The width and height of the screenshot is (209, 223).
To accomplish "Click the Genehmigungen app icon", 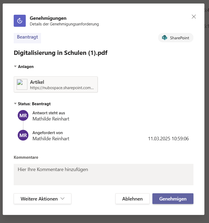I will [x=20, y=21].
